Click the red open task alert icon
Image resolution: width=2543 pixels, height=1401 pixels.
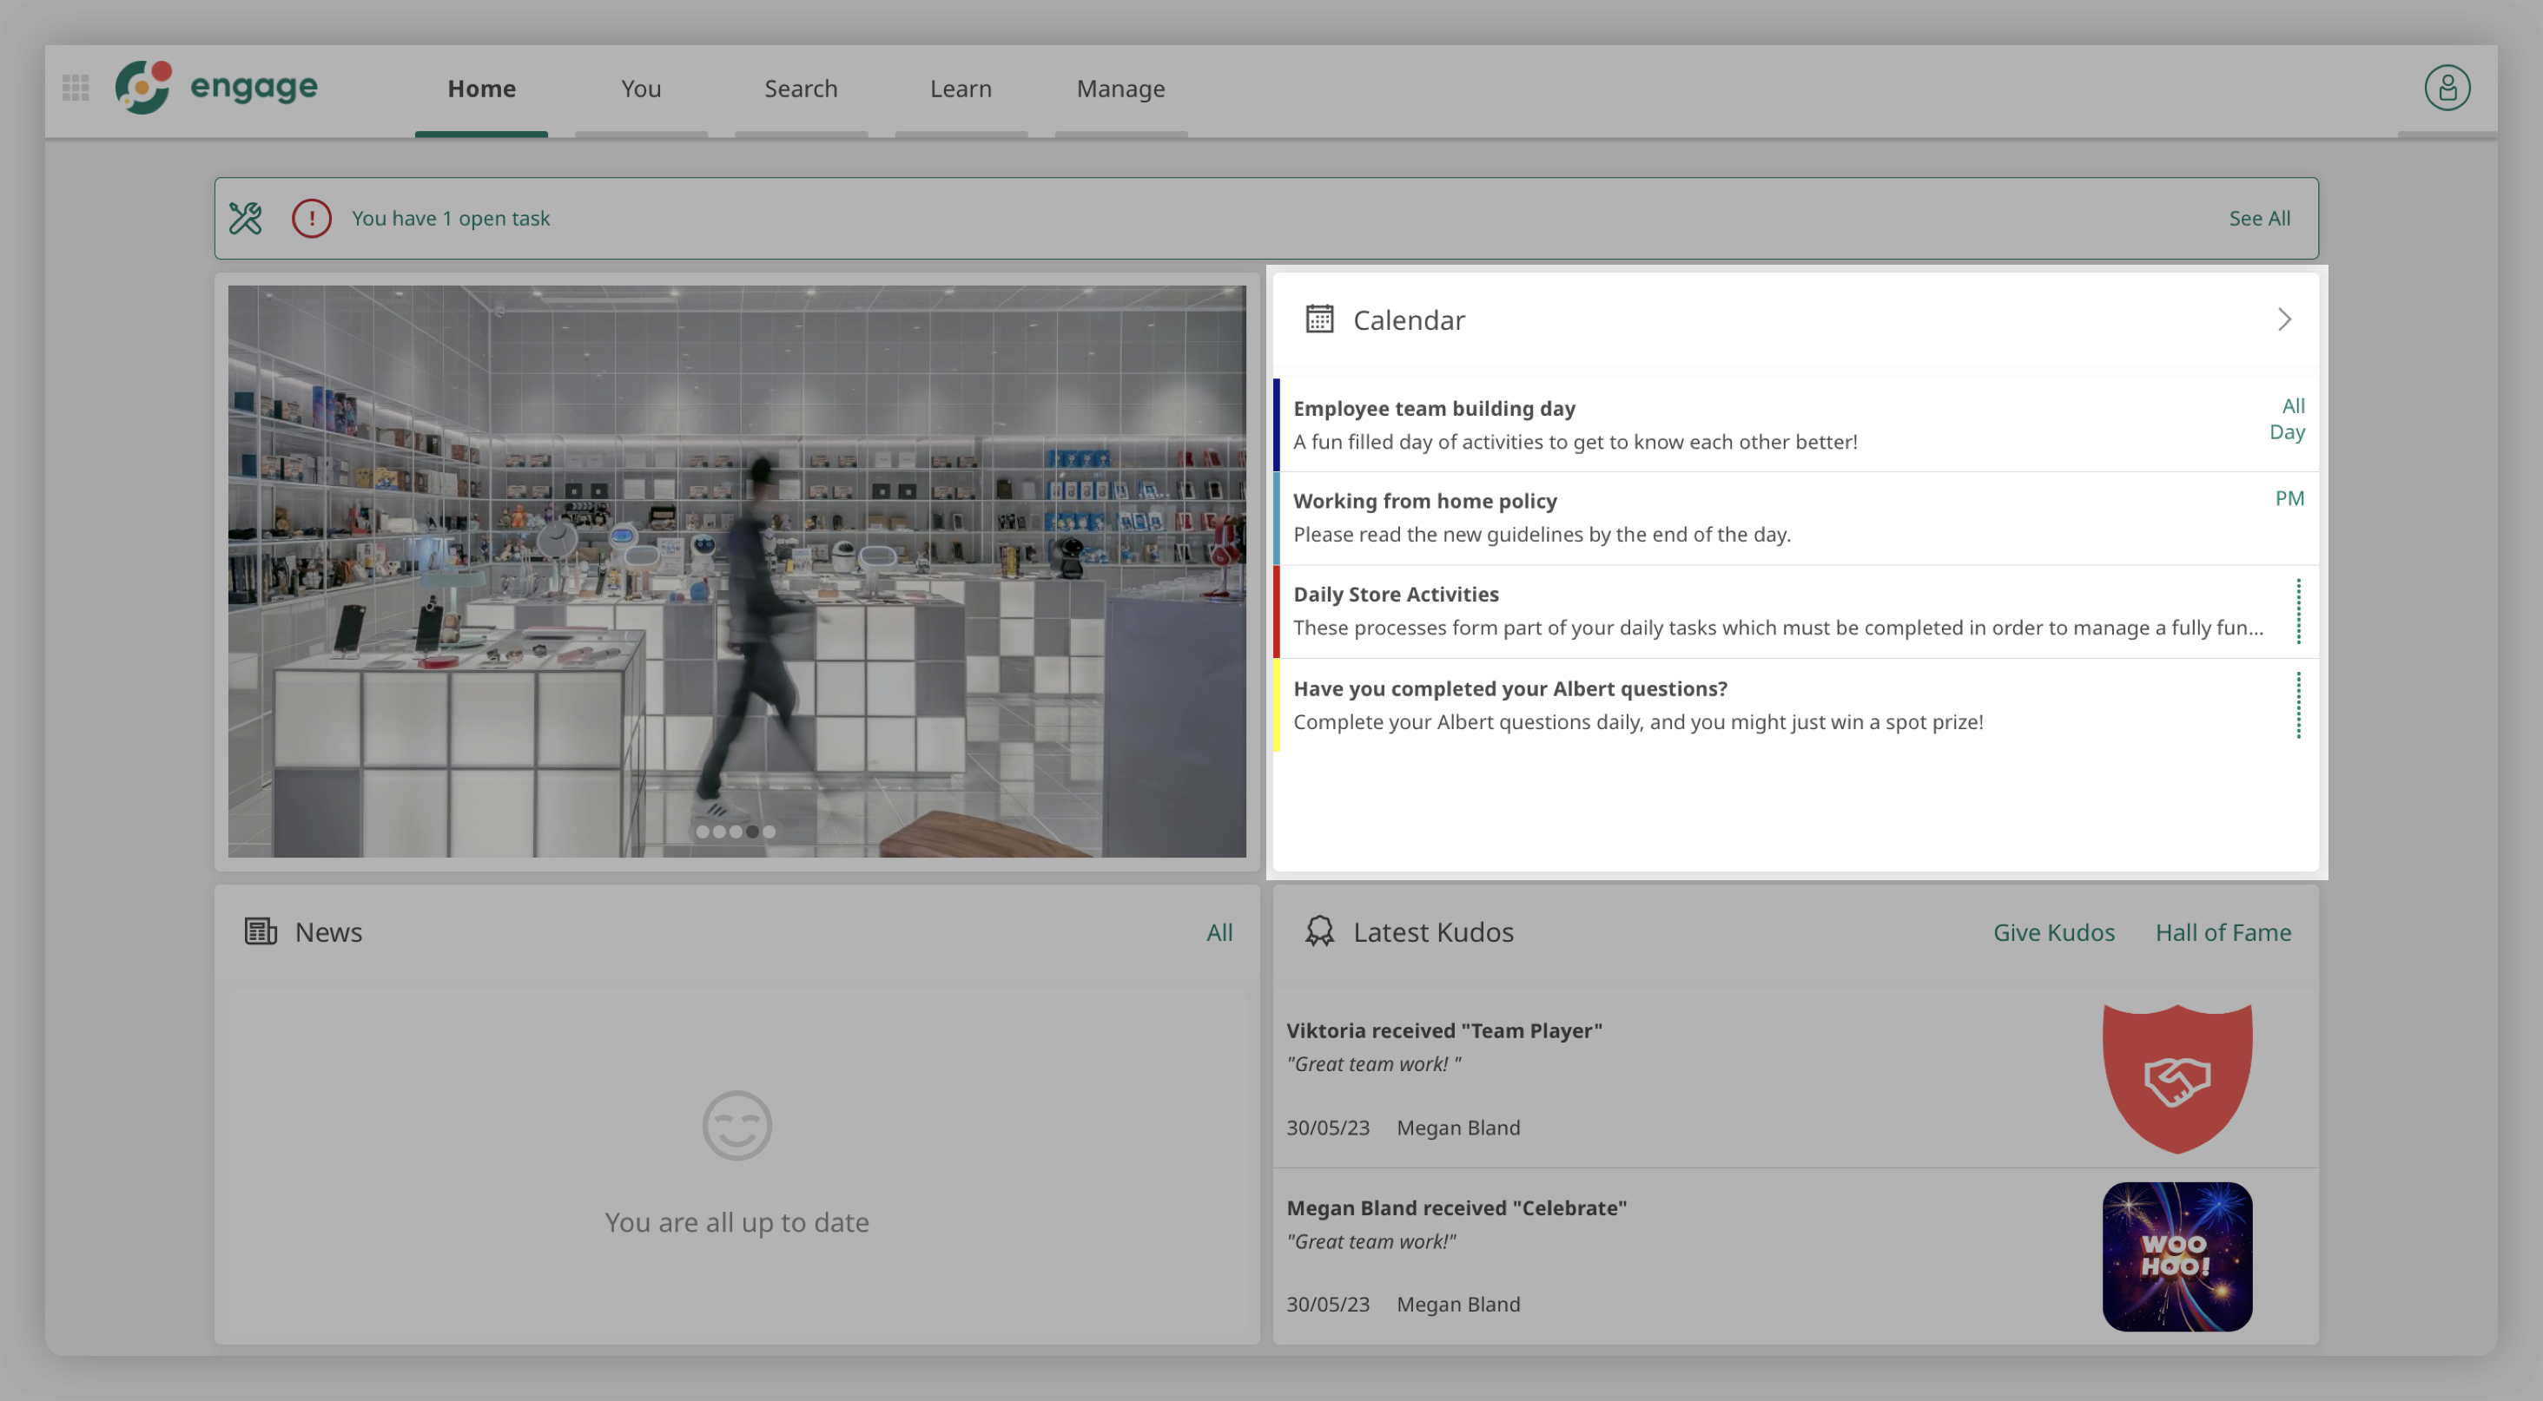[311, 218]
